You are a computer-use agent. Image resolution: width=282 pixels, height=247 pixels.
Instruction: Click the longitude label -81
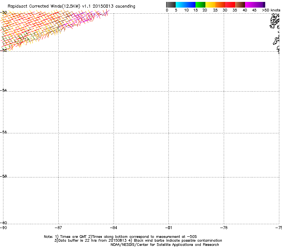168,228
